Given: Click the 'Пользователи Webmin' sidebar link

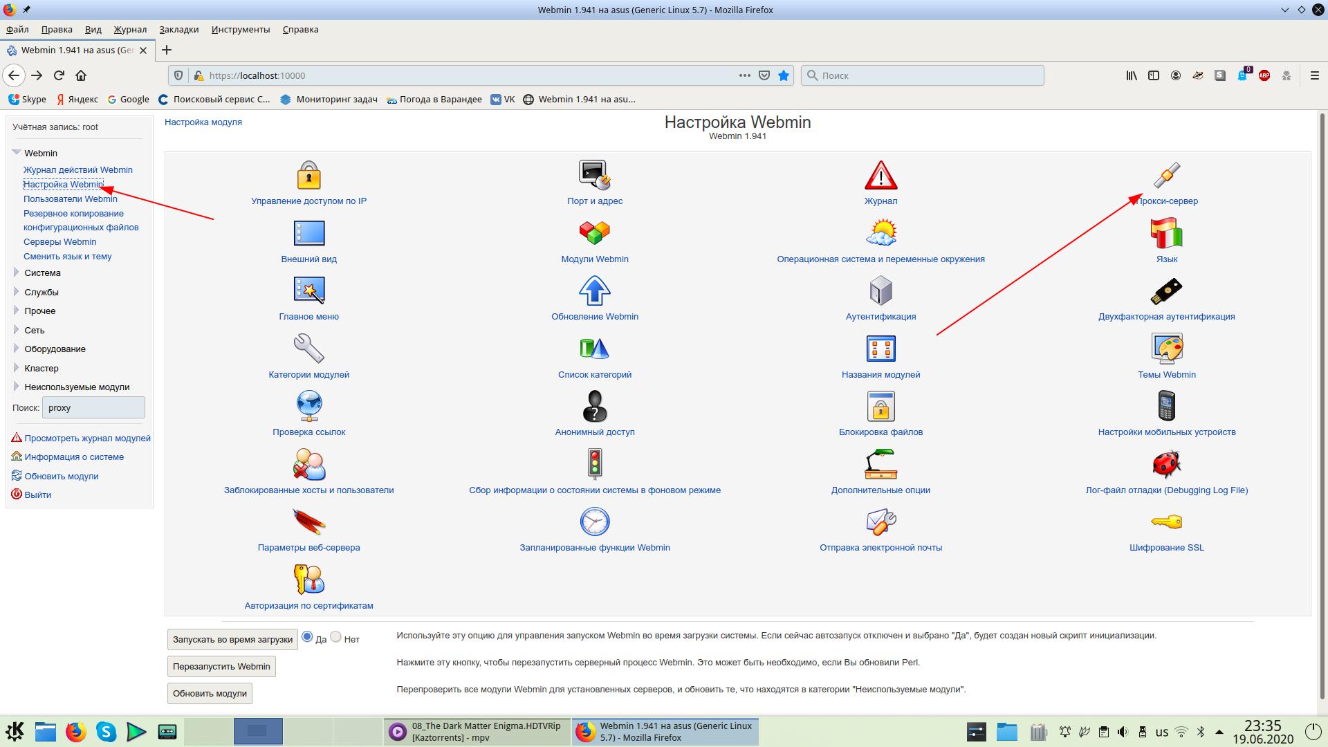Looking at the screenshot, I should (x=70, y=199).
